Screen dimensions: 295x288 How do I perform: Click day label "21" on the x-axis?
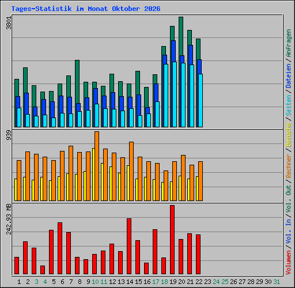click(190, 282)
